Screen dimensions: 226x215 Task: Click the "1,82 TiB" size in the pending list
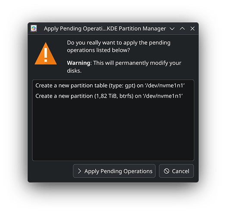[x=107, y=96]
